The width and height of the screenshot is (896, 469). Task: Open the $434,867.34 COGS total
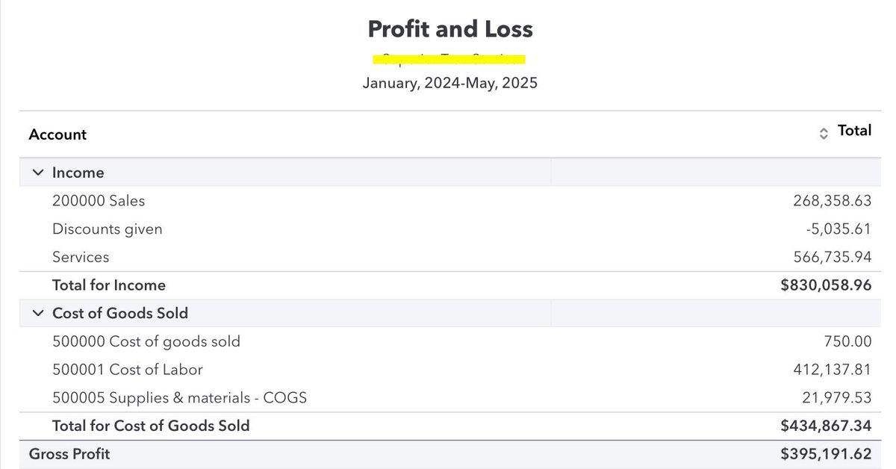(826, 426)
